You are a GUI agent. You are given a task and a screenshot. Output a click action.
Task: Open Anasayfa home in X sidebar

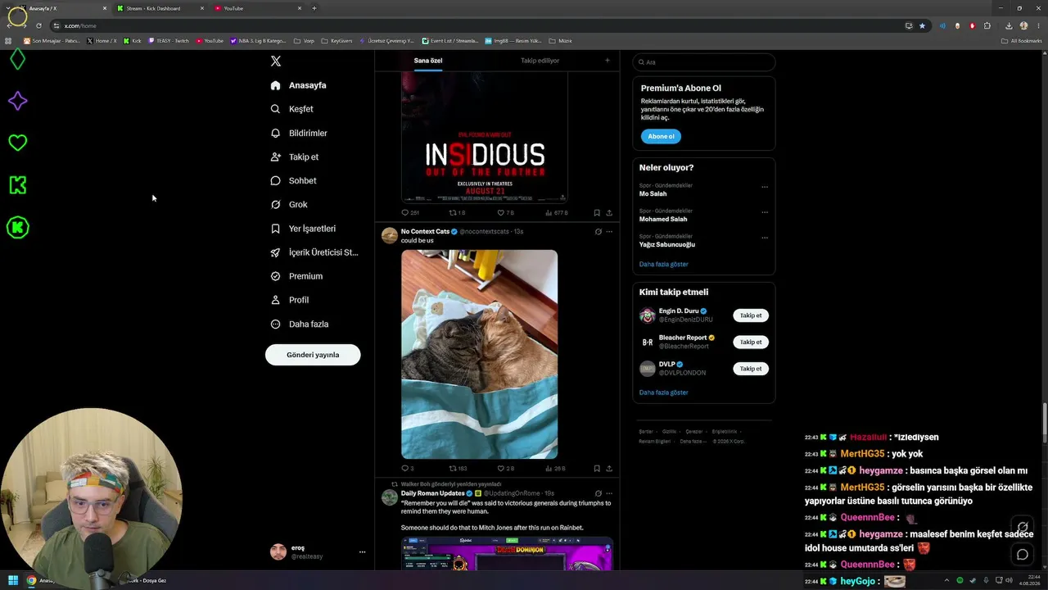[299, 85]
